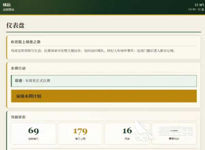Screen dimensions: 205x150
Task: Click the 仪表盘 page heading
Action: (15, 25)
